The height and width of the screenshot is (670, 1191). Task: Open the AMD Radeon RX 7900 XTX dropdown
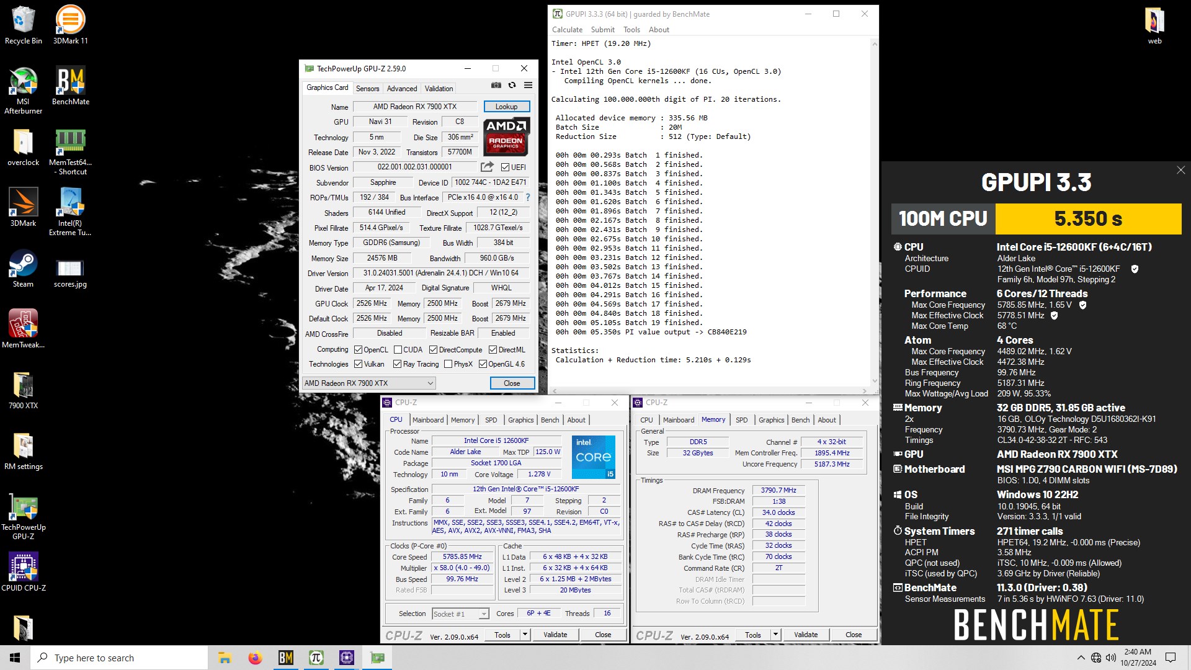[368, 383]
